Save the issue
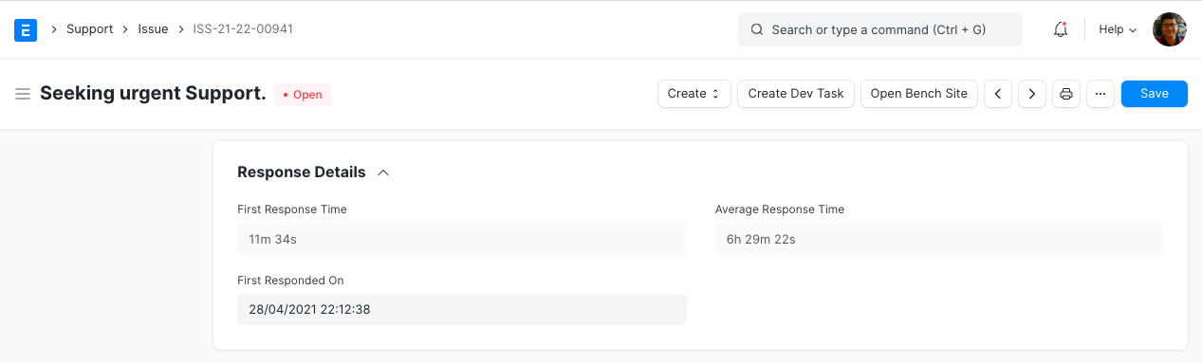 pyautogui.click(x=1155, y=94)
